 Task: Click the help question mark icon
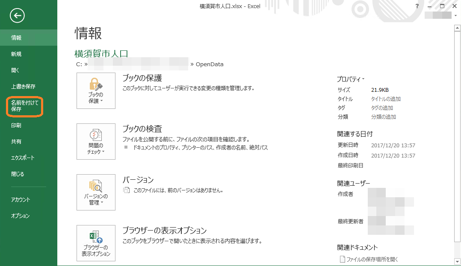pyautogui.click(x=417, y=6)
